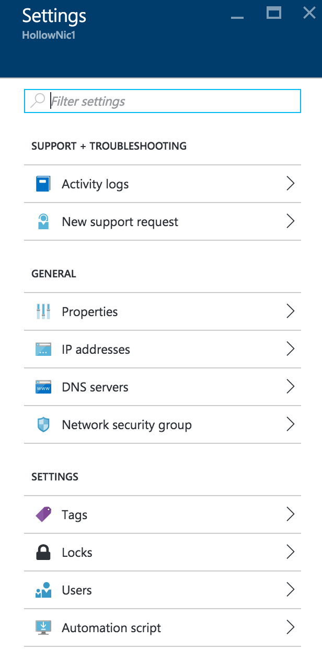Click the Locks padlock icon
The height and width of the screenshot is (650, 322).
(43, 553)
